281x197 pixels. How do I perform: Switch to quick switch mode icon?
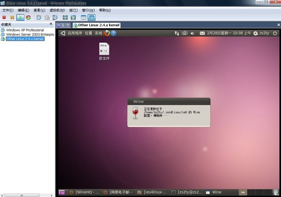tap(73, 17)
